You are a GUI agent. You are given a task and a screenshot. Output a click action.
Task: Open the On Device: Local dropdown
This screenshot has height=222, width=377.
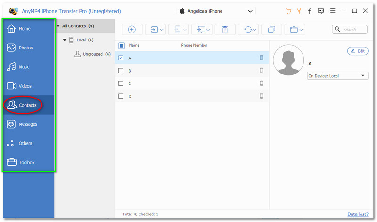coord(337,75)
